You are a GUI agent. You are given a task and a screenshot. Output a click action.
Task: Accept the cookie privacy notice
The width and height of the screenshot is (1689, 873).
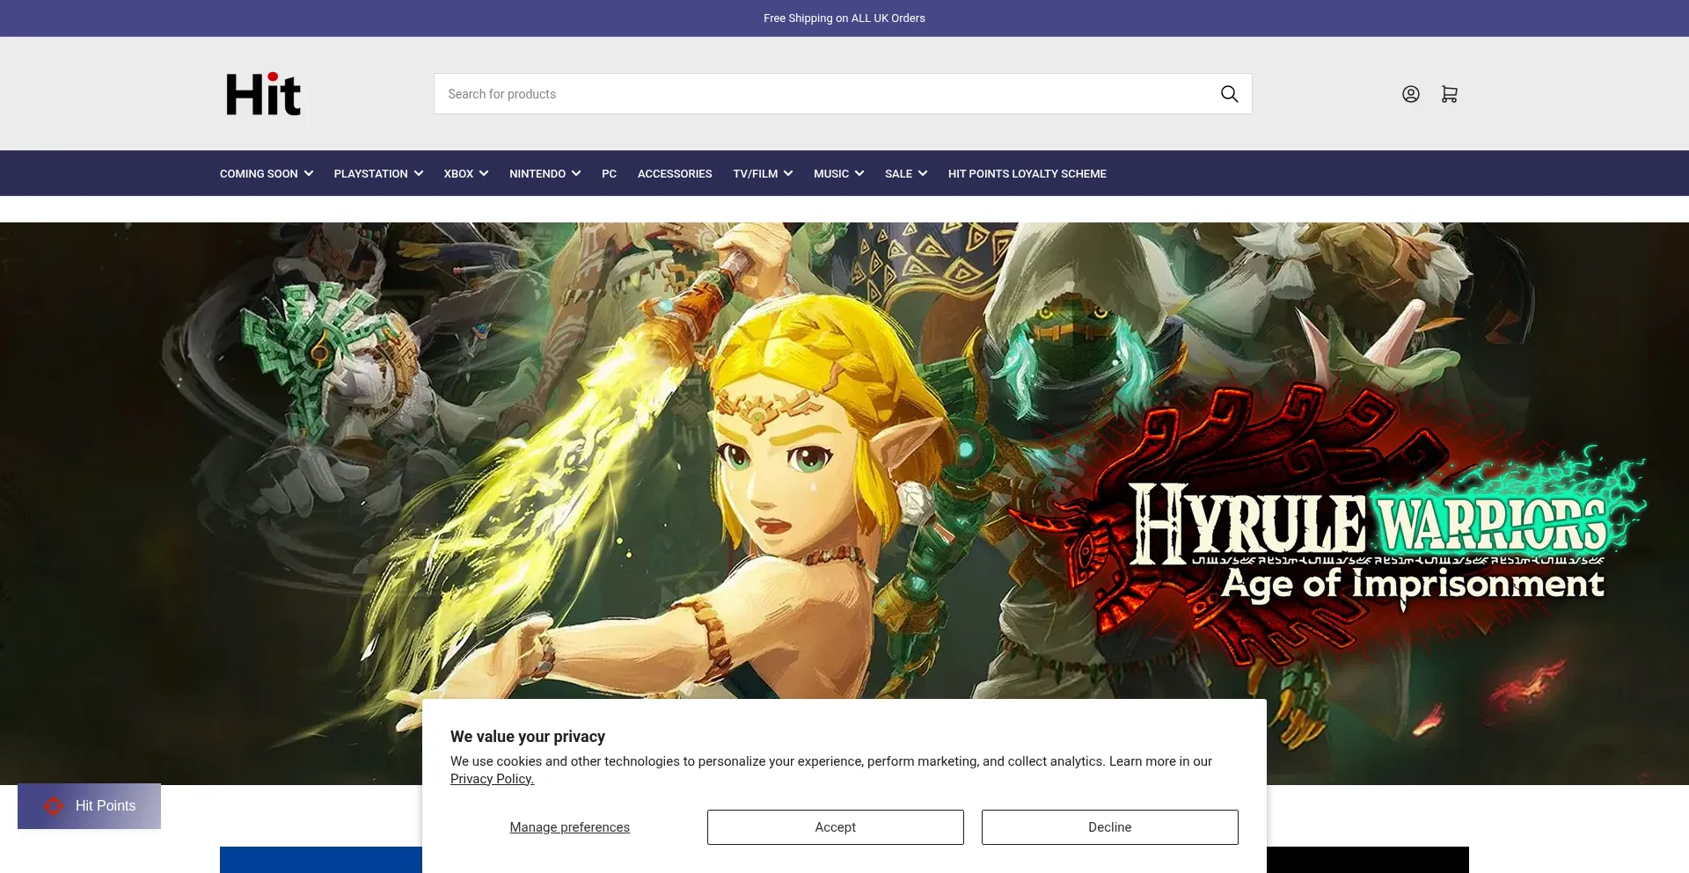pos(835,827)
